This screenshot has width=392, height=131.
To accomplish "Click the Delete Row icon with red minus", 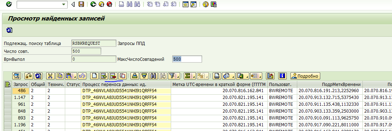I will coord(113,76).
